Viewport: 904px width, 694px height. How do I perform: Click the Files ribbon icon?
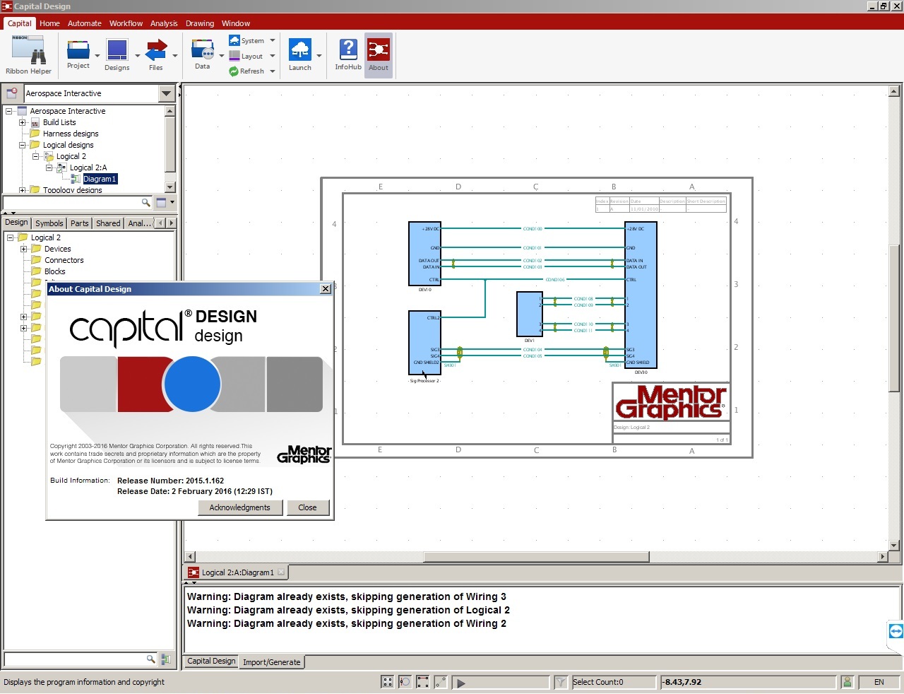coord(156,51)
